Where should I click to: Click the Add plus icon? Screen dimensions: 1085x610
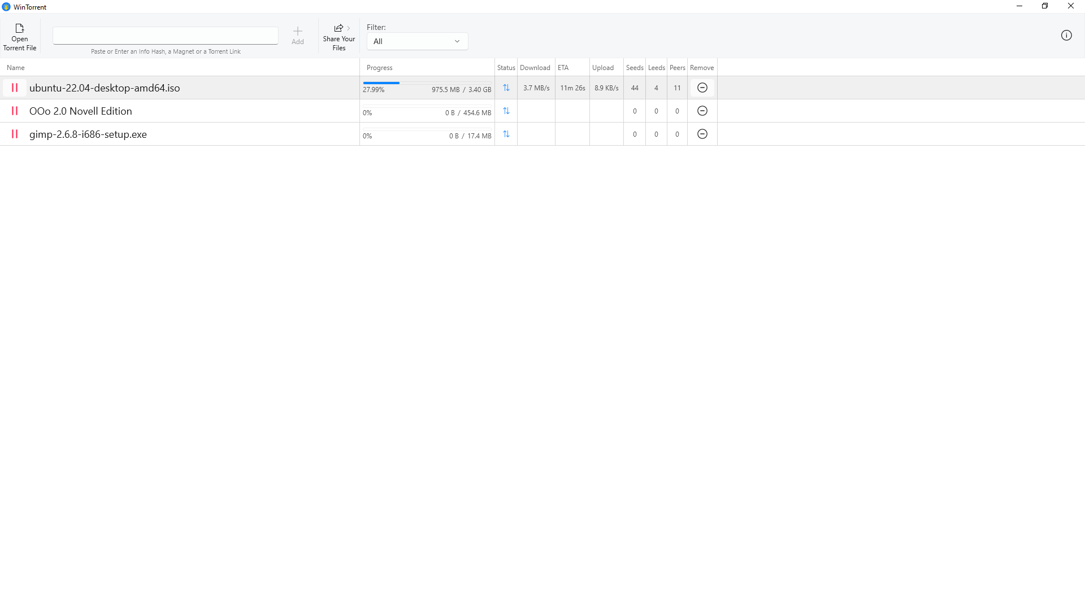tap(298, 32)
